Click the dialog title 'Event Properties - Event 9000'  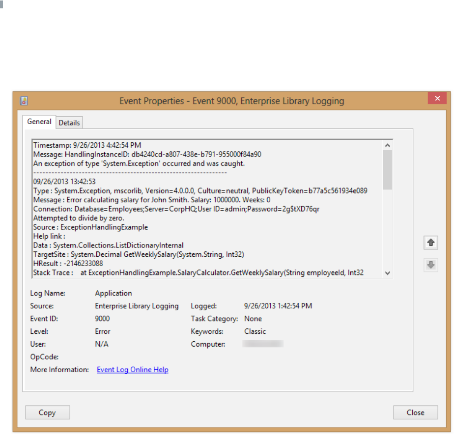231,101
